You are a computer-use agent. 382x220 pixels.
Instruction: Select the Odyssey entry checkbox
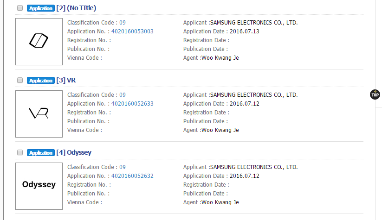[x=20, y=152]
